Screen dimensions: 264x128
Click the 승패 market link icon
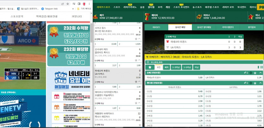coord(246,73)
